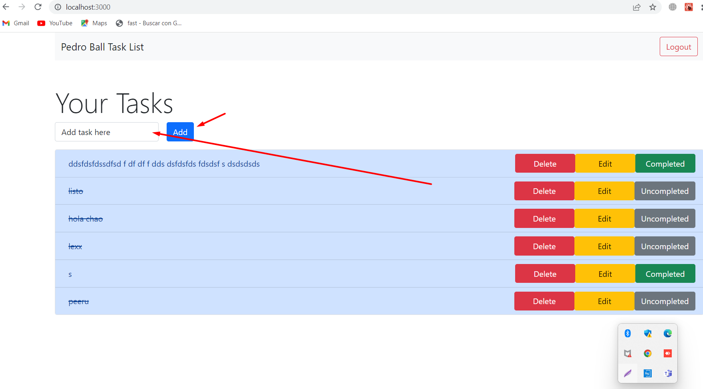Image resolution: width=703 pixels, height=389 pixels.
Task: Open the Microsoft Teams tray icon
Action: coord(668,373)
